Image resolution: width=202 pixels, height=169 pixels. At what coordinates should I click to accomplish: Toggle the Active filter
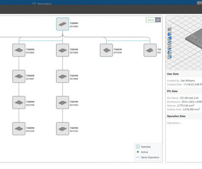151,20
